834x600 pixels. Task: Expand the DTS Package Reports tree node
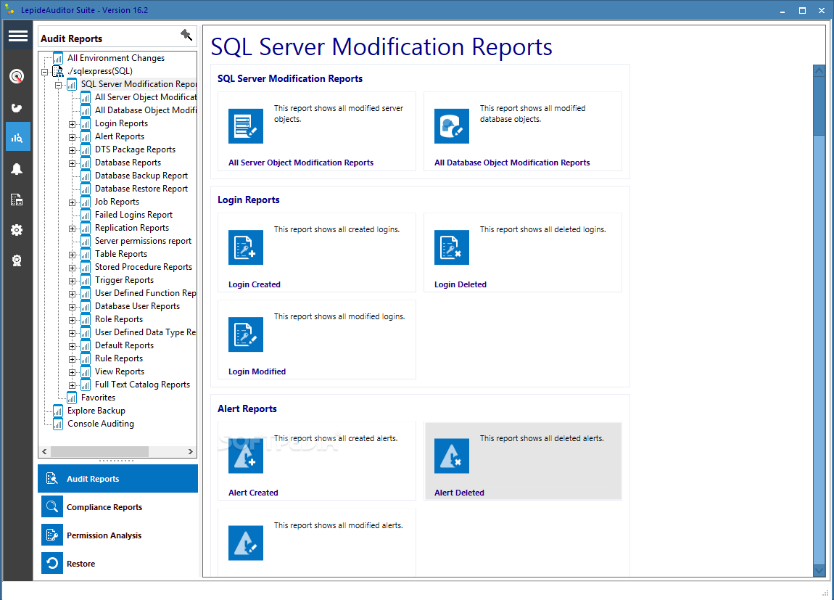point(72,150)
